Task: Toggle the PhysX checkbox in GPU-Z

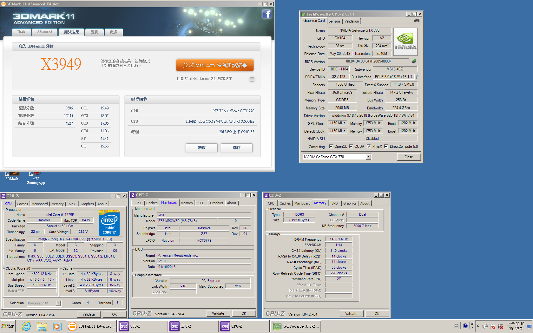Action: 369,146
